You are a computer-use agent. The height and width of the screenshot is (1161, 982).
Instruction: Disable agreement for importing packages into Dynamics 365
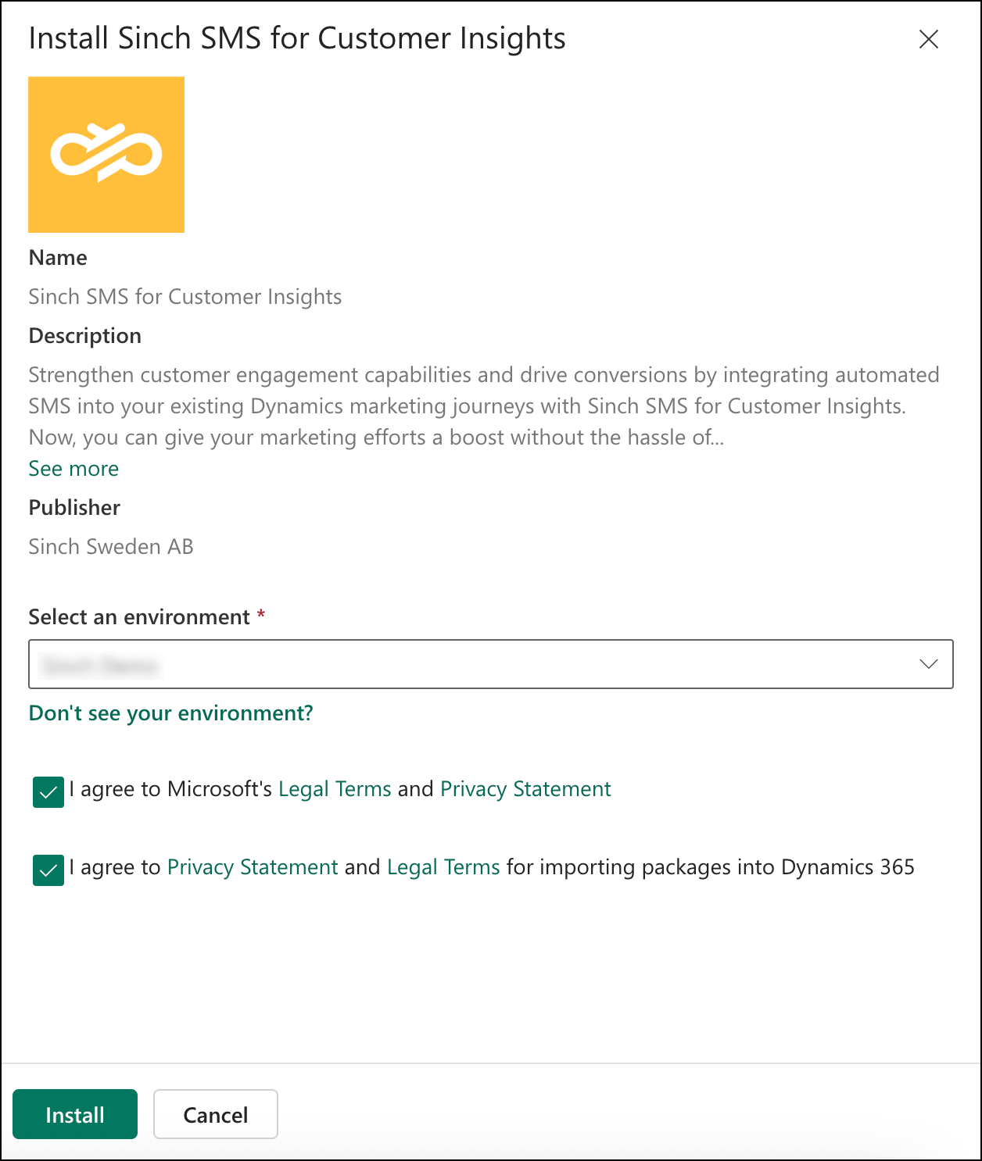click(x=47, y=870)
